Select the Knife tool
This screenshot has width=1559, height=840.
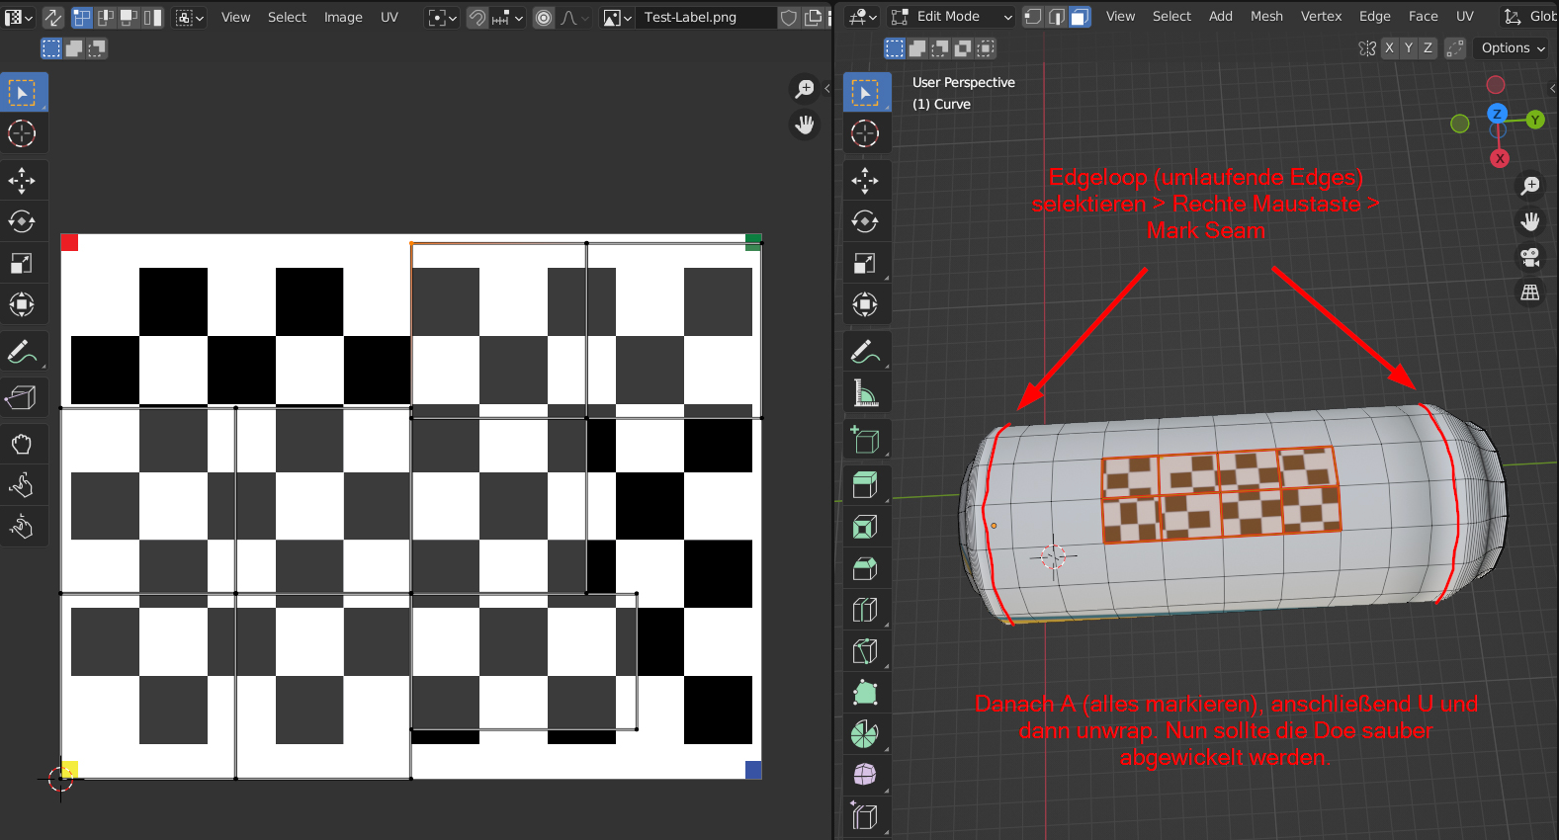click(x=865, y=651)
